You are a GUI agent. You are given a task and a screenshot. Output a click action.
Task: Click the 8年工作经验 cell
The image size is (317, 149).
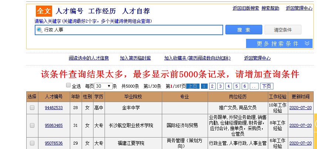278,125
